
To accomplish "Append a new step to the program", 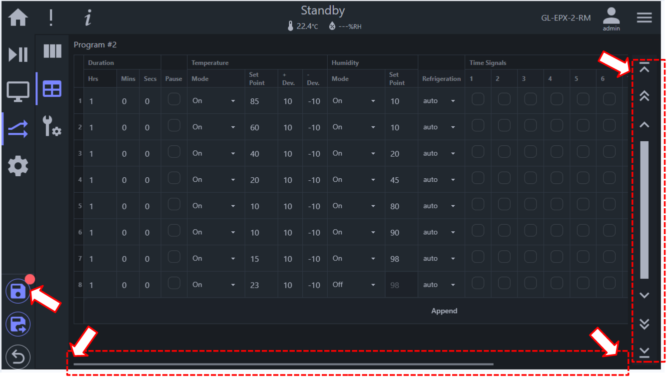I will point(444,311).
